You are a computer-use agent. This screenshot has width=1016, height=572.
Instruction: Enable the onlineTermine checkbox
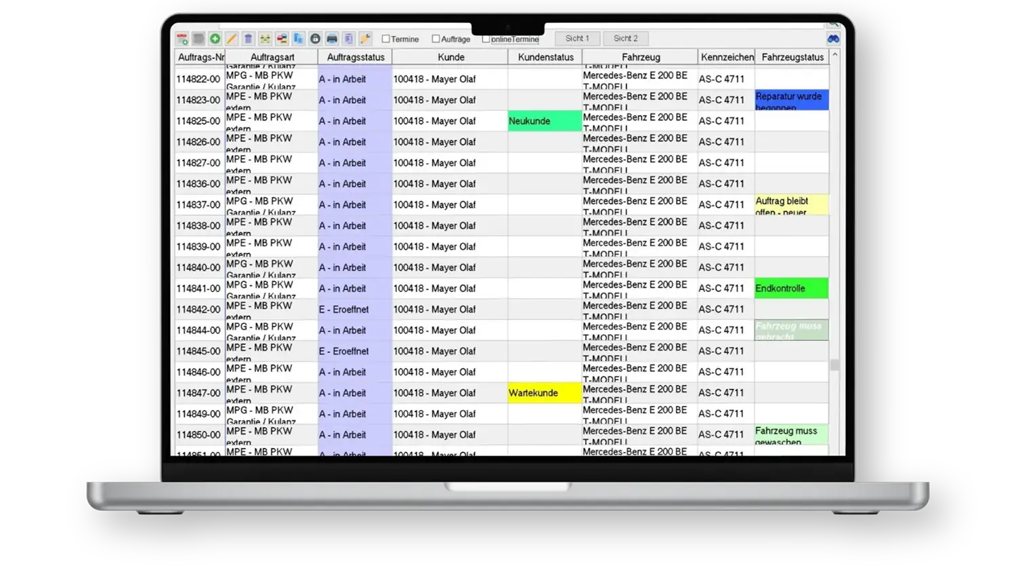click(486, 39)
